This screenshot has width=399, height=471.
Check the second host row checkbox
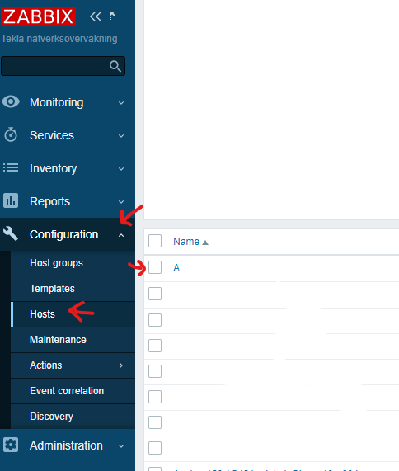[x=155, y=294]
